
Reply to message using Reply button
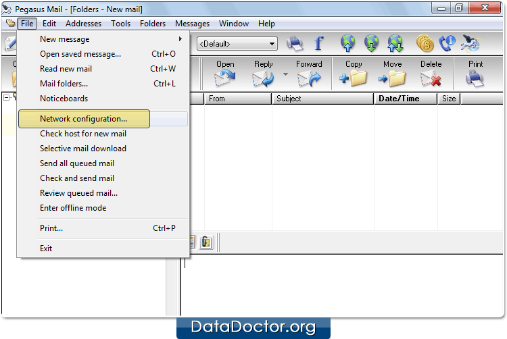coord(263,74)
